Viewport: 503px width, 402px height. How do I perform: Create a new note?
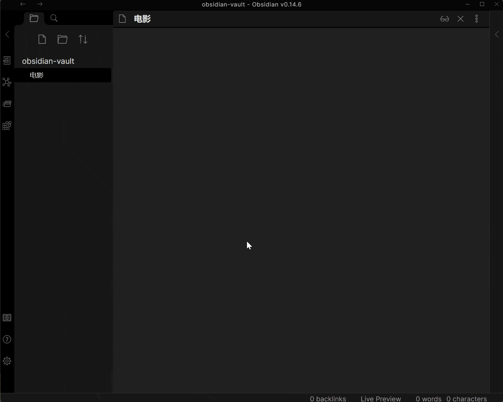(42, 40)
